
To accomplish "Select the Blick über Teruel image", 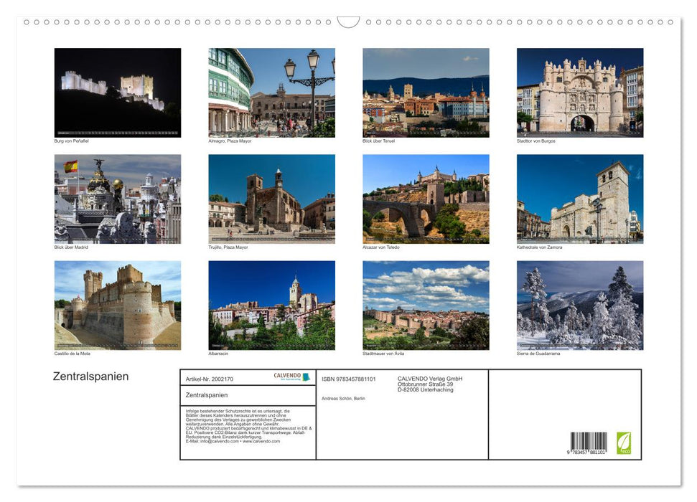I will 426,93.
